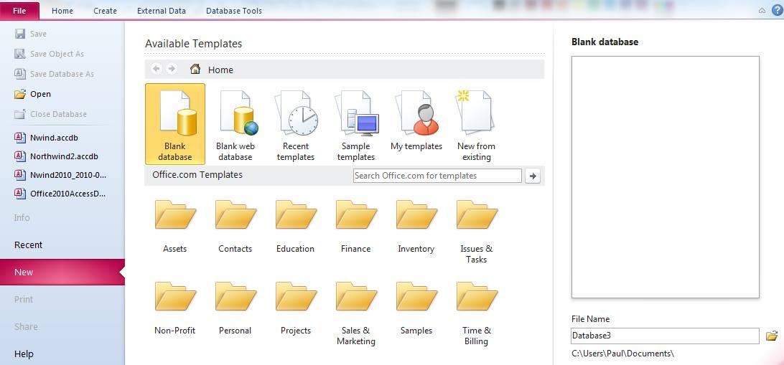Click the browse folder icon beside File Name
The width and height of the screenshot is (784, 365).
[x=772, y=336]
